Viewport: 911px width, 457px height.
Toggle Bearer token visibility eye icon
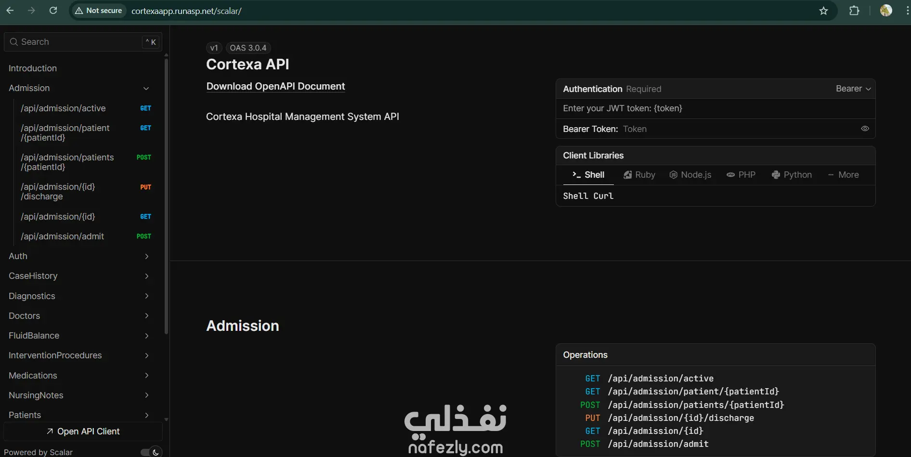(865, 129)
